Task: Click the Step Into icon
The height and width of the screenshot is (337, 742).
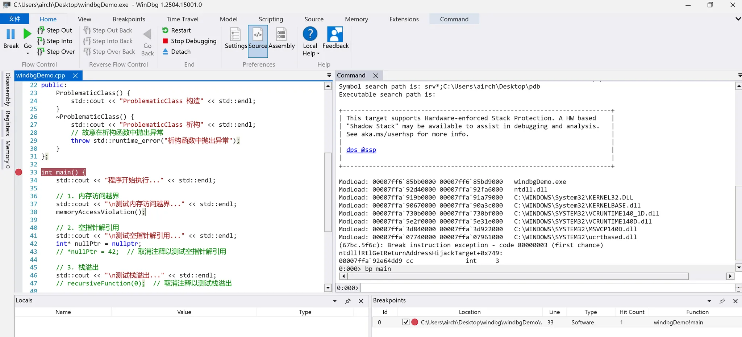Action: 41,41
